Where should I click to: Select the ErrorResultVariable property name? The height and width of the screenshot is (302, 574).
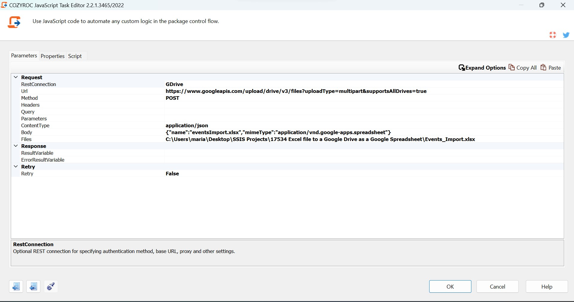click(x=43, y=160)
